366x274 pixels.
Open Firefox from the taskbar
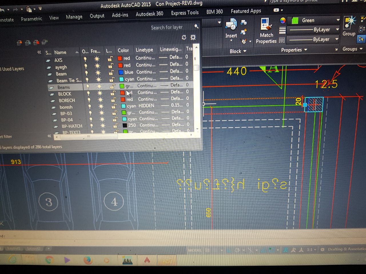87,260
